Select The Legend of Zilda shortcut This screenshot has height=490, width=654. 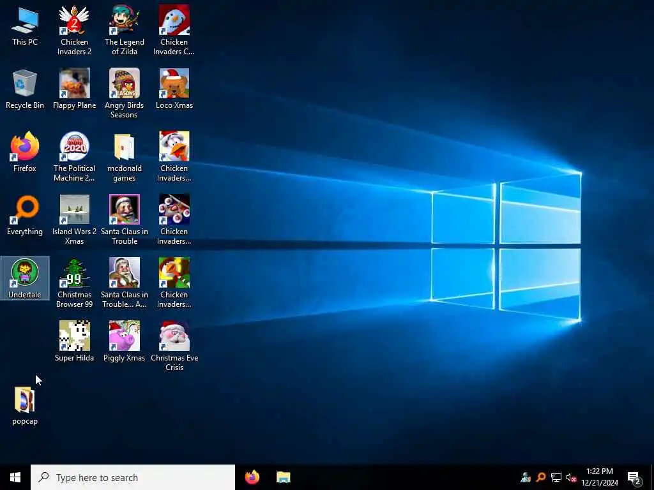(125, 30)
